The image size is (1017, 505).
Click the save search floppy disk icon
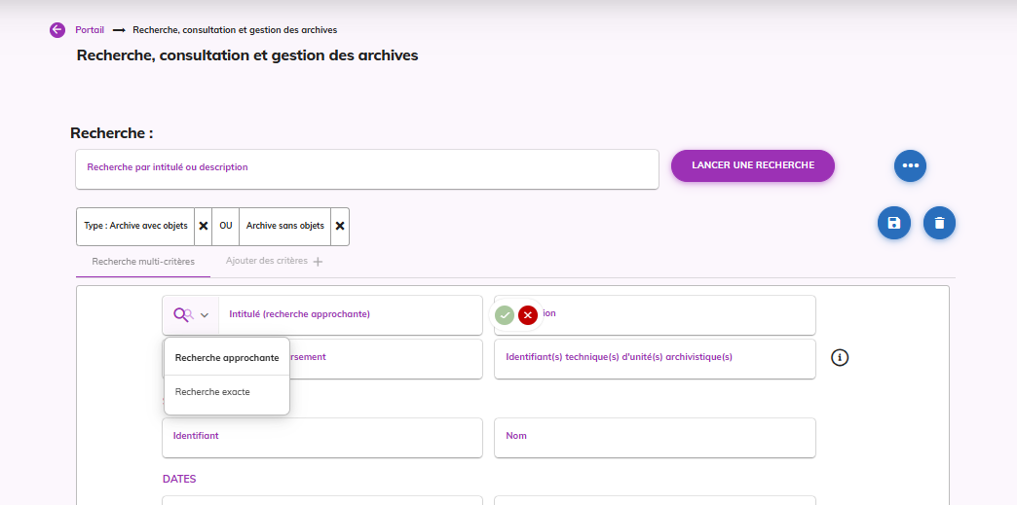pyautogui.click(x=893, y=223)
